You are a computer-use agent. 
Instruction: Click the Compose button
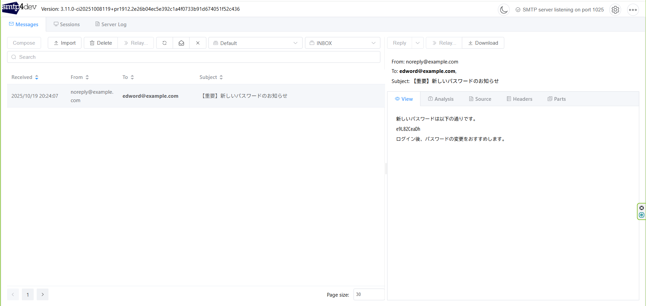24,43
